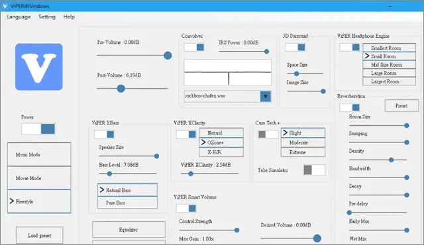
Task: Click the Space Size slider handle
Action: coord(297,73)
